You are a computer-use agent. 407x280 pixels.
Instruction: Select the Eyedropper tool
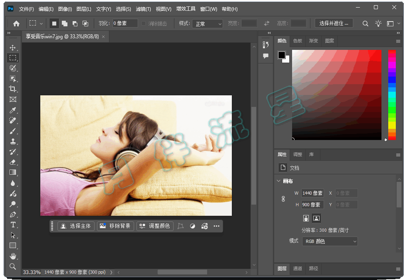pyautogui.click(x=13, y=110)
